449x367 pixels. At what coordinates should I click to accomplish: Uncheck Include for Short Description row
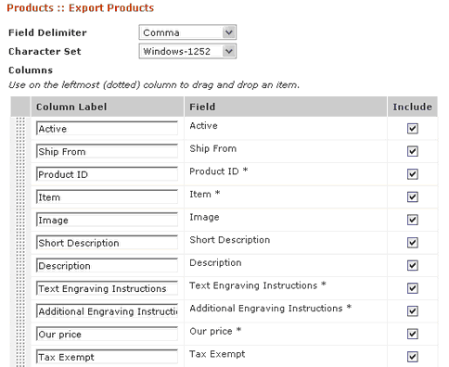(413, 243)
